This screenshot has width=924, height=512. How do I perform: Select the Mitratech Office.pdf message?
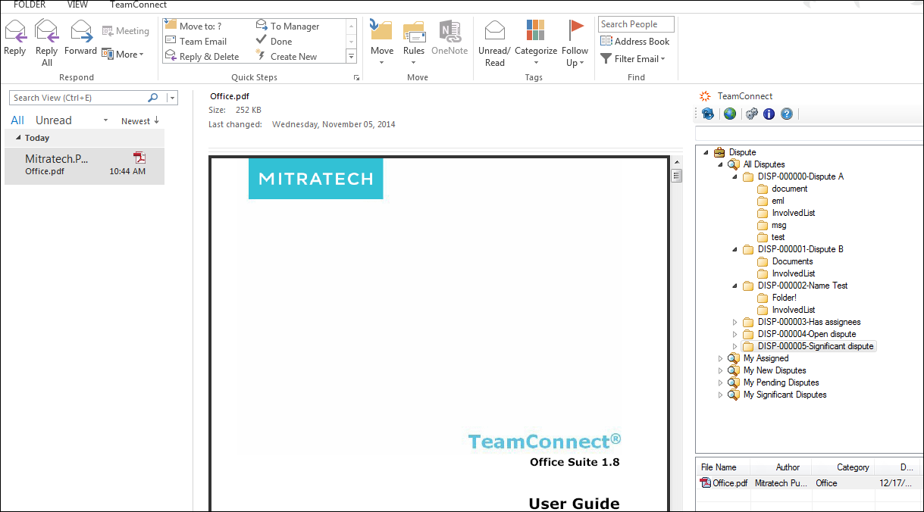click(84, 165)
